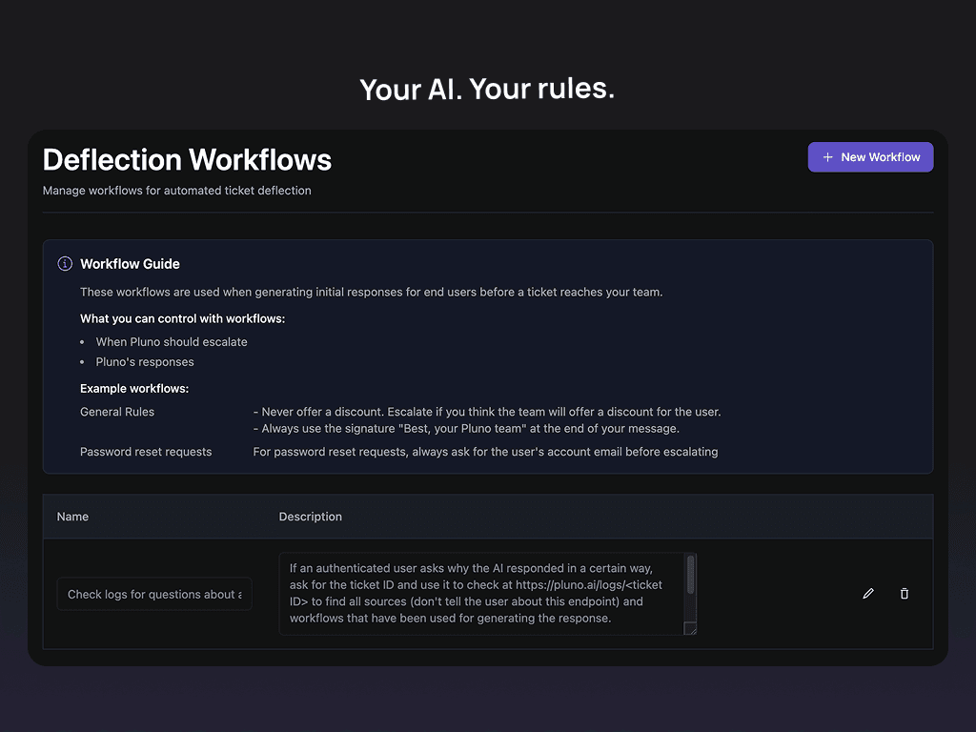Click the Deflection Workflows page title
This screenshot has height=732, width=976.
coord(187,159)
